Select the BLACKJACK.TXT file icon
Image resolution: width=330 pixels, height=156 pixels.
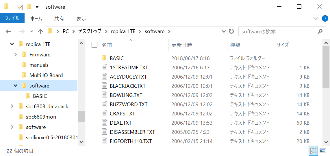coord(105,86)
